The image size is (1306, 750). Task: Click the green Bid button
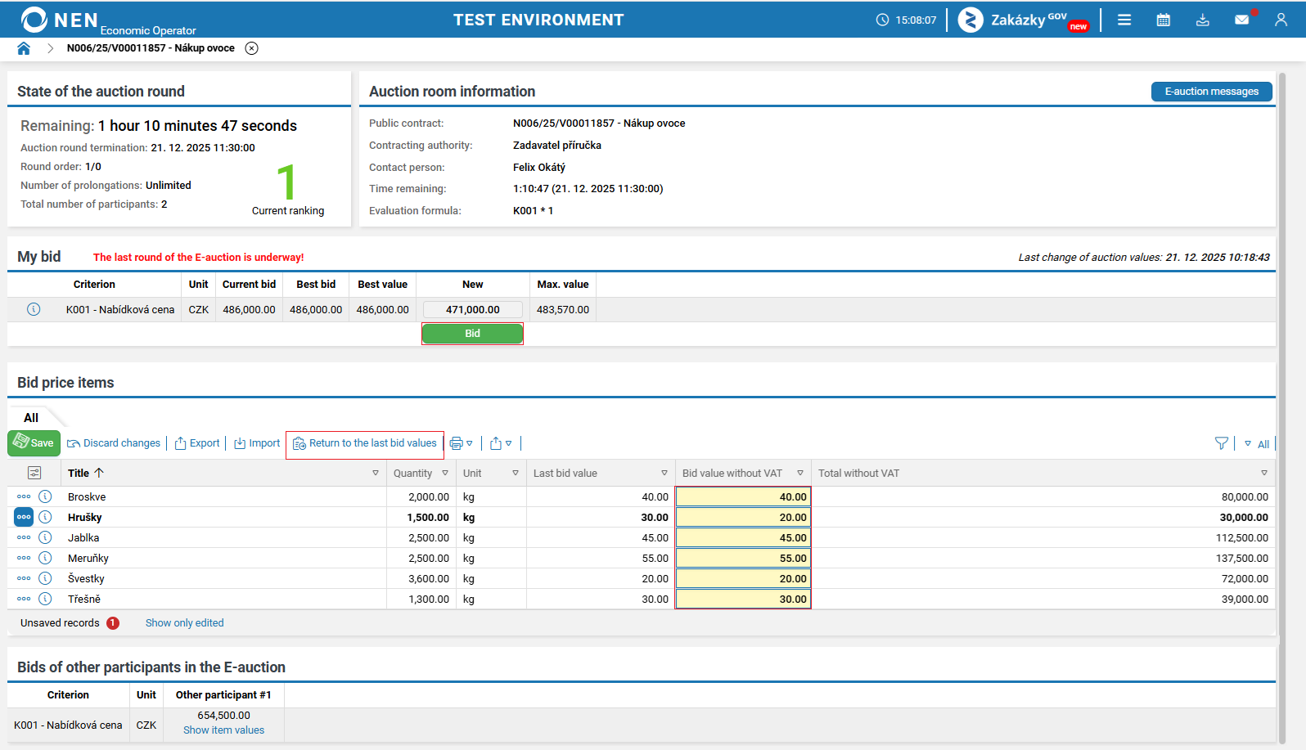[472, 334]
